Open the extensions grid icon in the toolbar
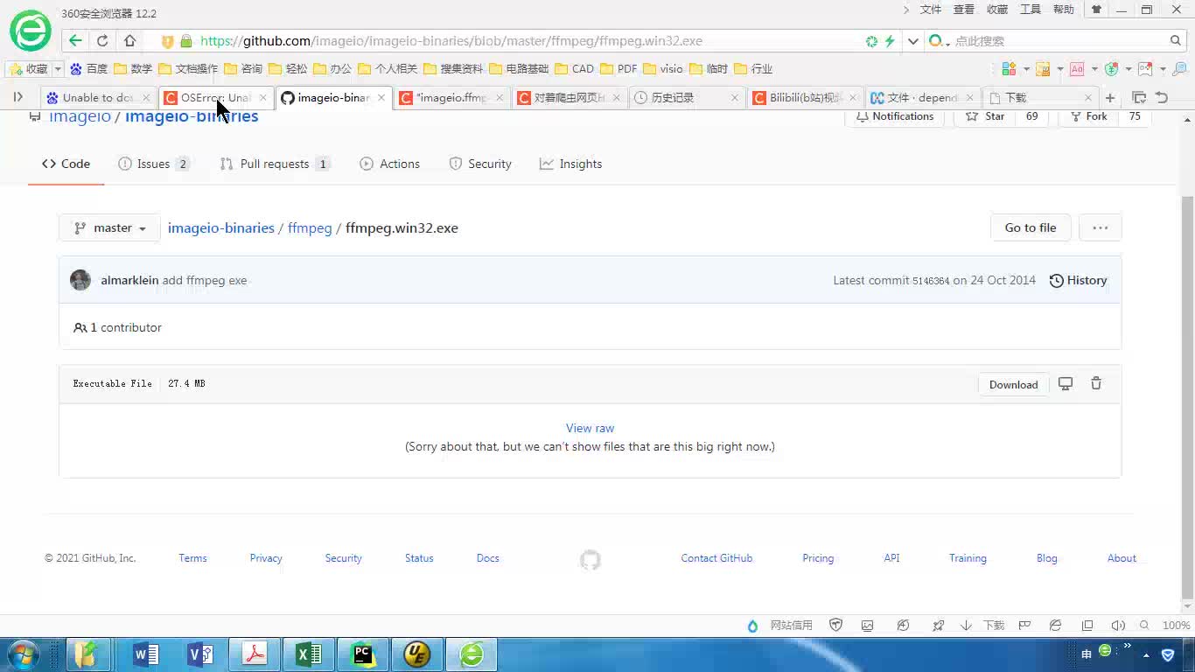This screenshot has width=1195, height=672. click(x=1009, y=69)
